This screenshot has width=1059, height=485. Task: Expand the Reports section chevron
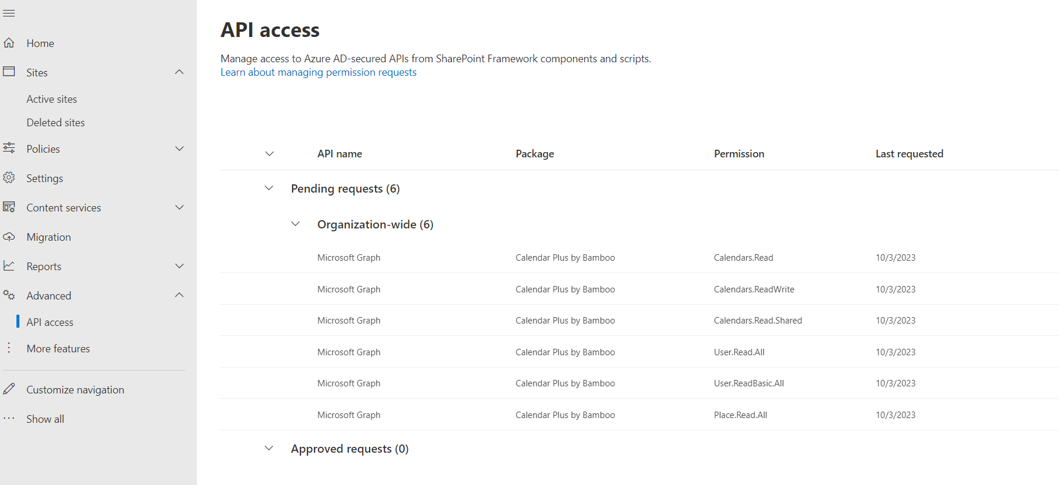pos(179,266)
